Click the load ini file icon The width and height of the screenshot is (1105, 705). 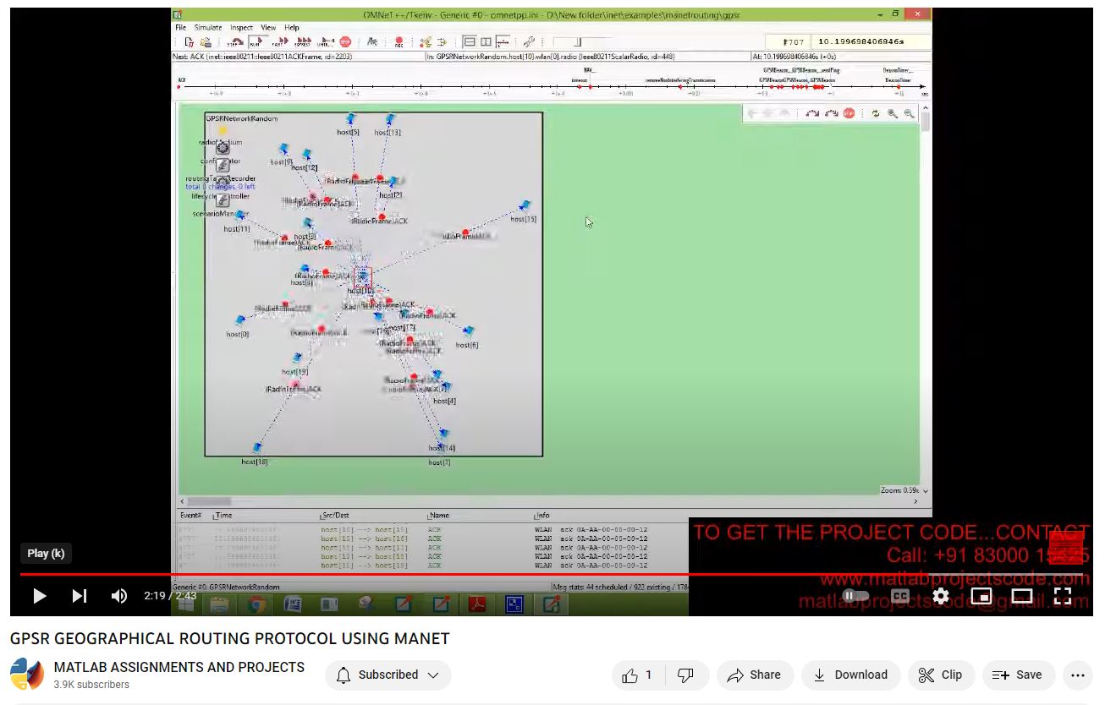point(206,41)
